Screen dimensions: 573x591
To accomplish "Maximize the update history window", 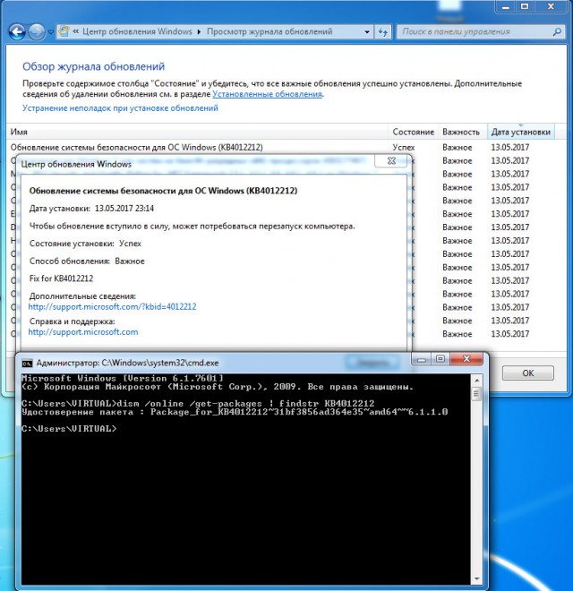I will coord(525,6).
